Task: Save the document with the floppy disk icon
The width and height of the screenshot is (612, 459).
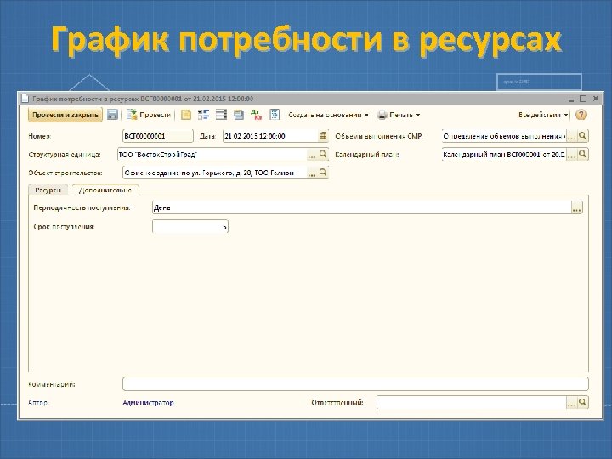Action: click(x=112, y=115)
